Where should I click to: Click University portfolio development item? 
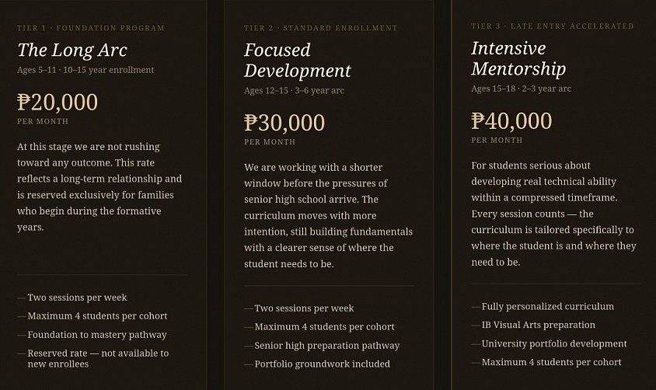tap(554, 343)
